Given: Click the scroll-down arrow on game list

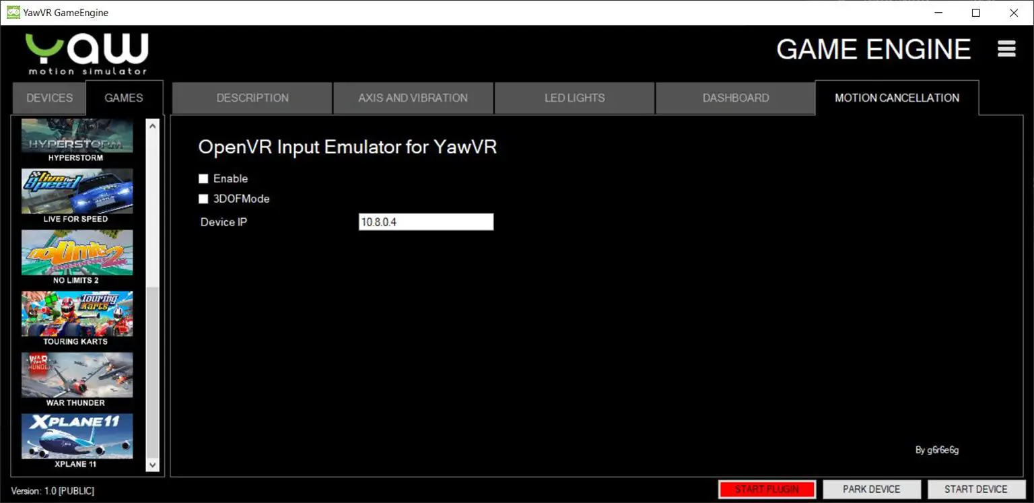Looking at the screenshot, I should click(x=153, y=465).
